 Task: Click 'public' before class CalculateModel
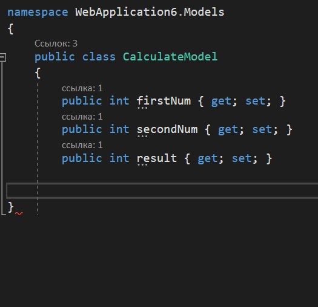(x=55, y=57)
